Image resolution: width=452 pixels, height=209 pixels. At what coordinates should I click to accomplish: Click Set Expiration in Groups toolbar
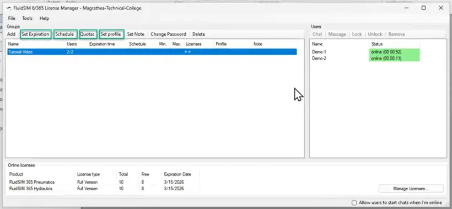click(x=35, y=34)
